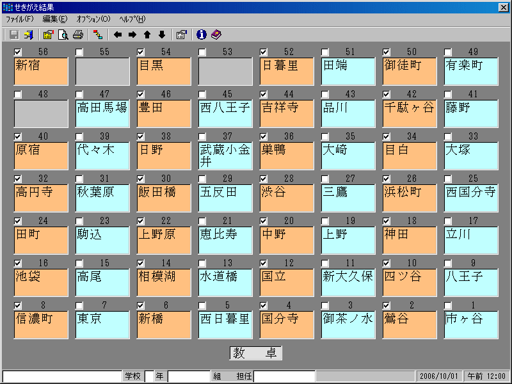Click seat number label 25
Image resolution: width=512 pixels, height=384 pixels.
(473, 179)
